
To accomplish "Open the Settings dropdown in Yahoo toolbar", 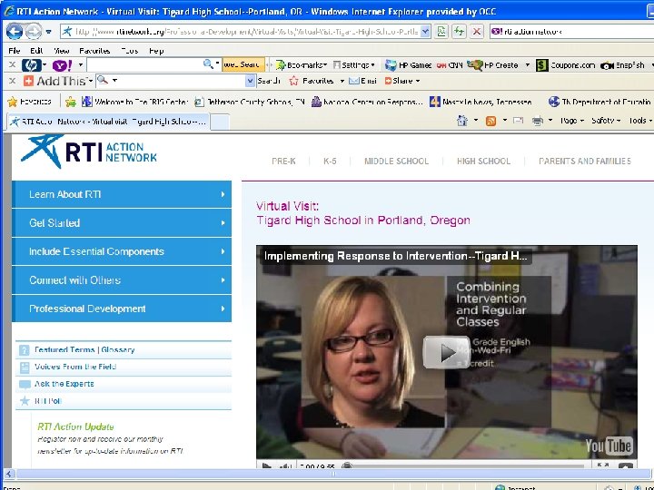I will 353,65.
